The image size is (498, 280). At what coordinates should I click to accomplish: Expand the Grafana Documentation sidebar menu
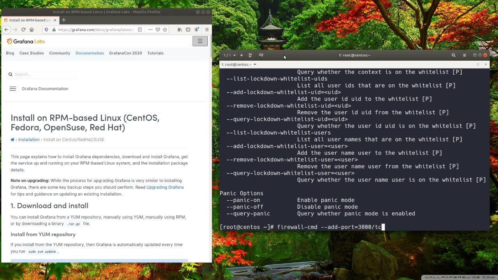click(12, 89)
